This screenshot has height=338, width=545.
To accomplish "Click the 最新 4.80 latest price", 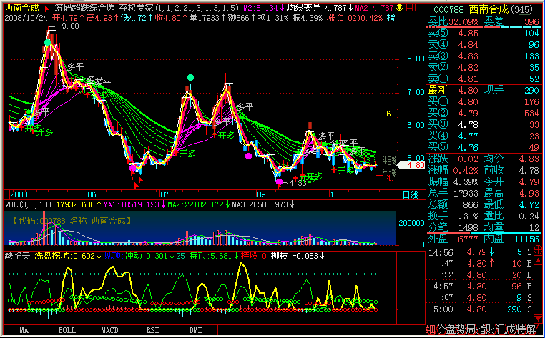I will 468,90.
